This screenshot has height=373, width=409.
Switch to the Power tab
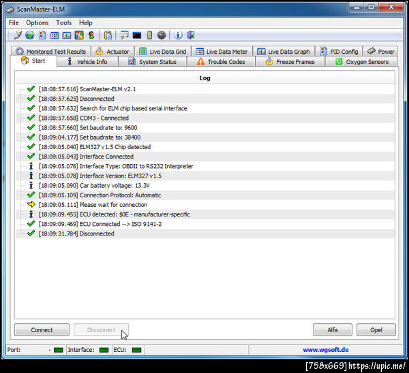[380, 51]
